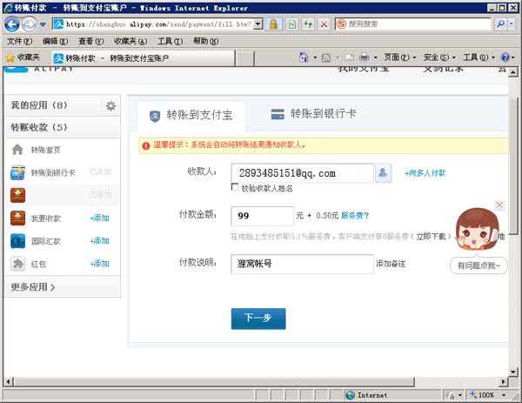Screen dimensions: 522x403
Task: Click the read mail toolbar icon
Action: (x=349, y=58)
